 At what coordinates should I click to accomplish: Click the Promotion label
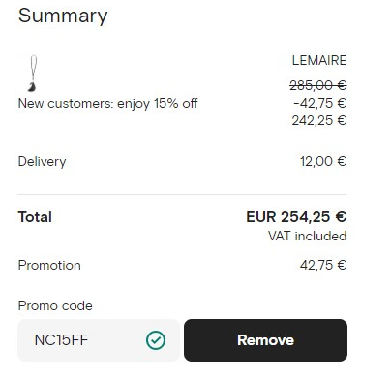[49, 265]
